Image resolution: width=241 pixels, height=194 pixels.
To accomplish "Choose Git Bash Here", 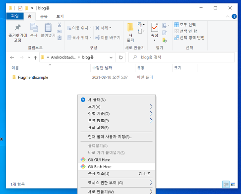I will click(x=117, y=167).
